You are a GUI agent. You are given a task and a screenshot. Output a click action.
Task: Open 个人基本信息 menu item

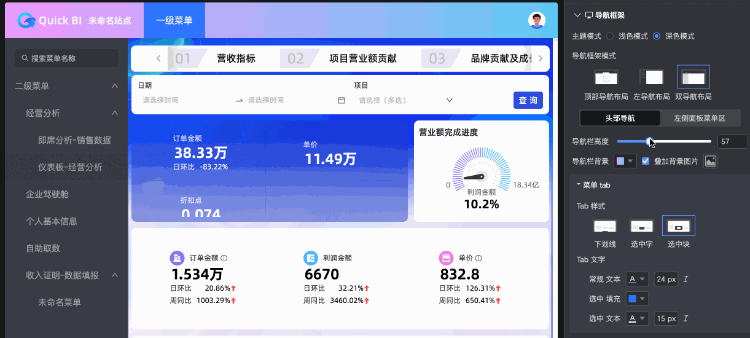click(52, 221)
